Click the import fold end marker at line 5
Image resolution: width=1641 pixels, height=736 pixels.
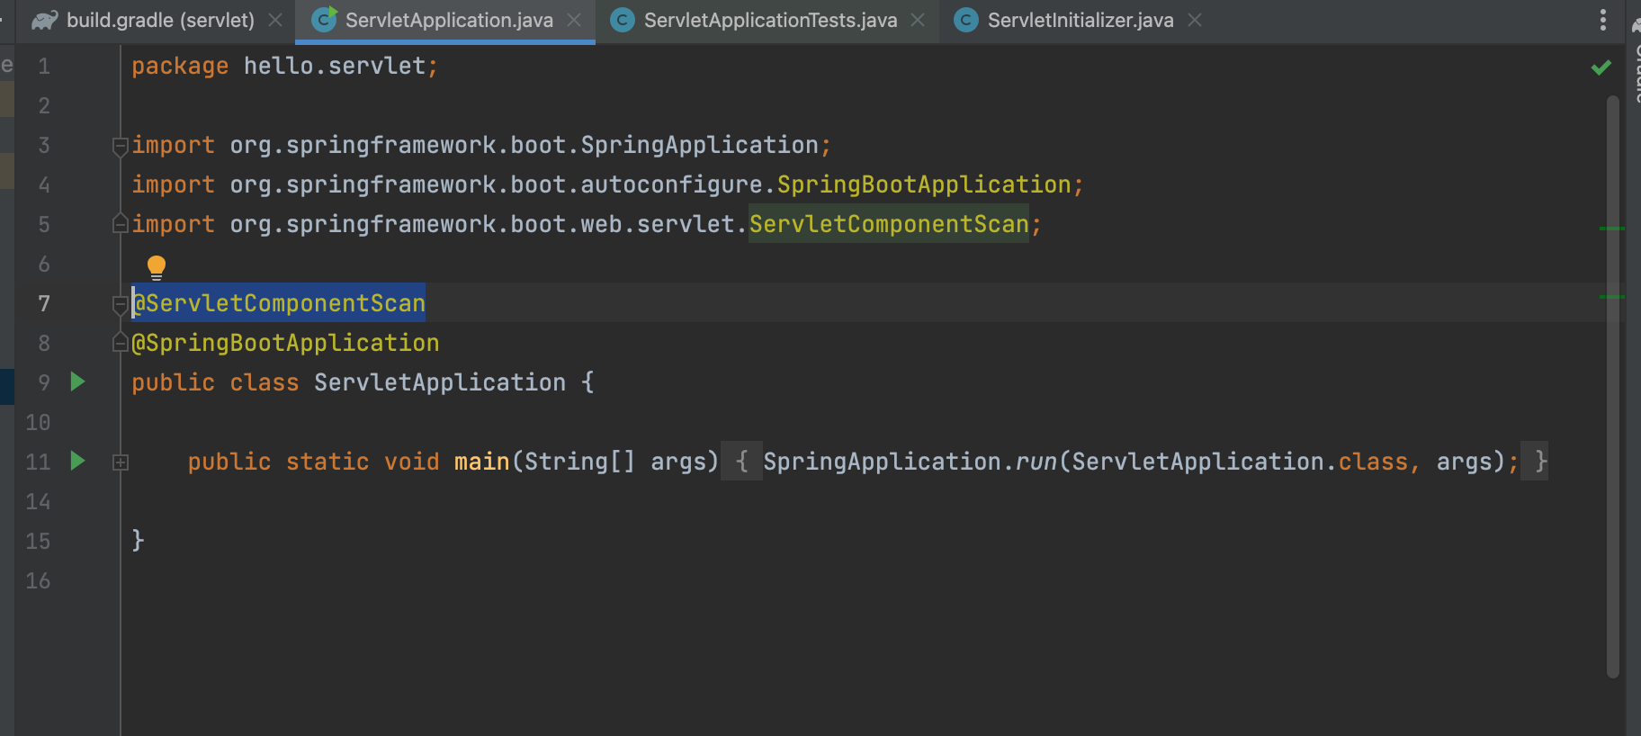(x=120, y=223)
